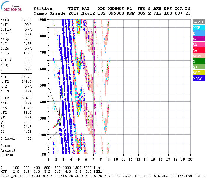Image resolution: width=207 pixels, height=178 pixels.
Task: Click the fxI value 2.85
Action: [x=28, y=44]
